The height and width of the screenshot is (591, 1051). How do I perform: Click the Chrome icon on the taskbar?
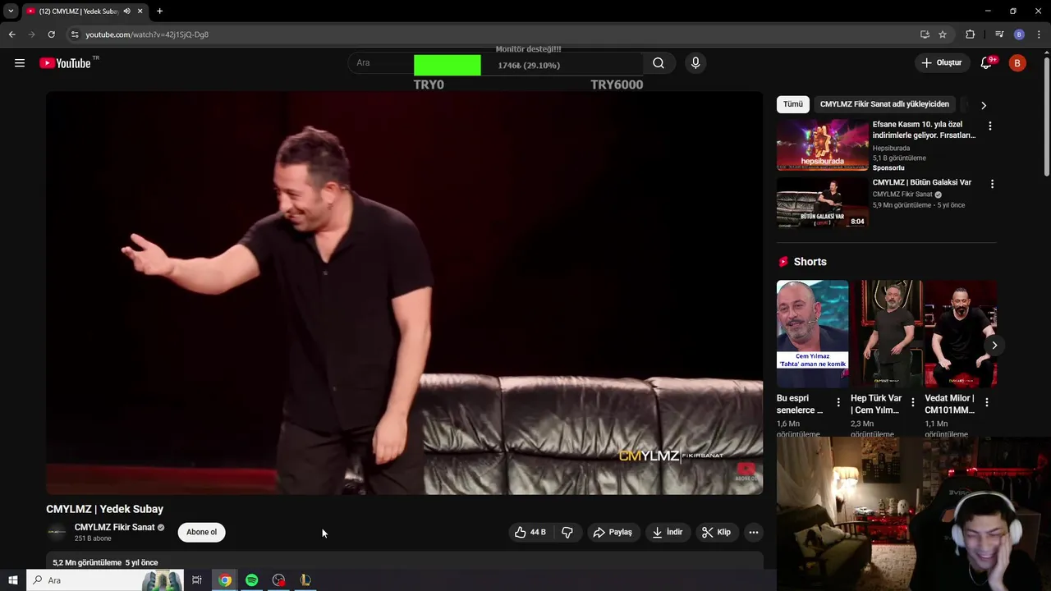pyautogui.click(x=224, y=580)
